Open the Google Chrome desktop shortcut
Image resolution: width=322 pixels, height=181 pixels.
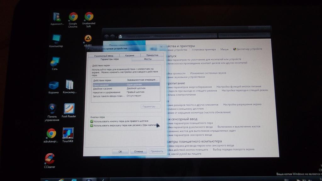tap(73, 17)
